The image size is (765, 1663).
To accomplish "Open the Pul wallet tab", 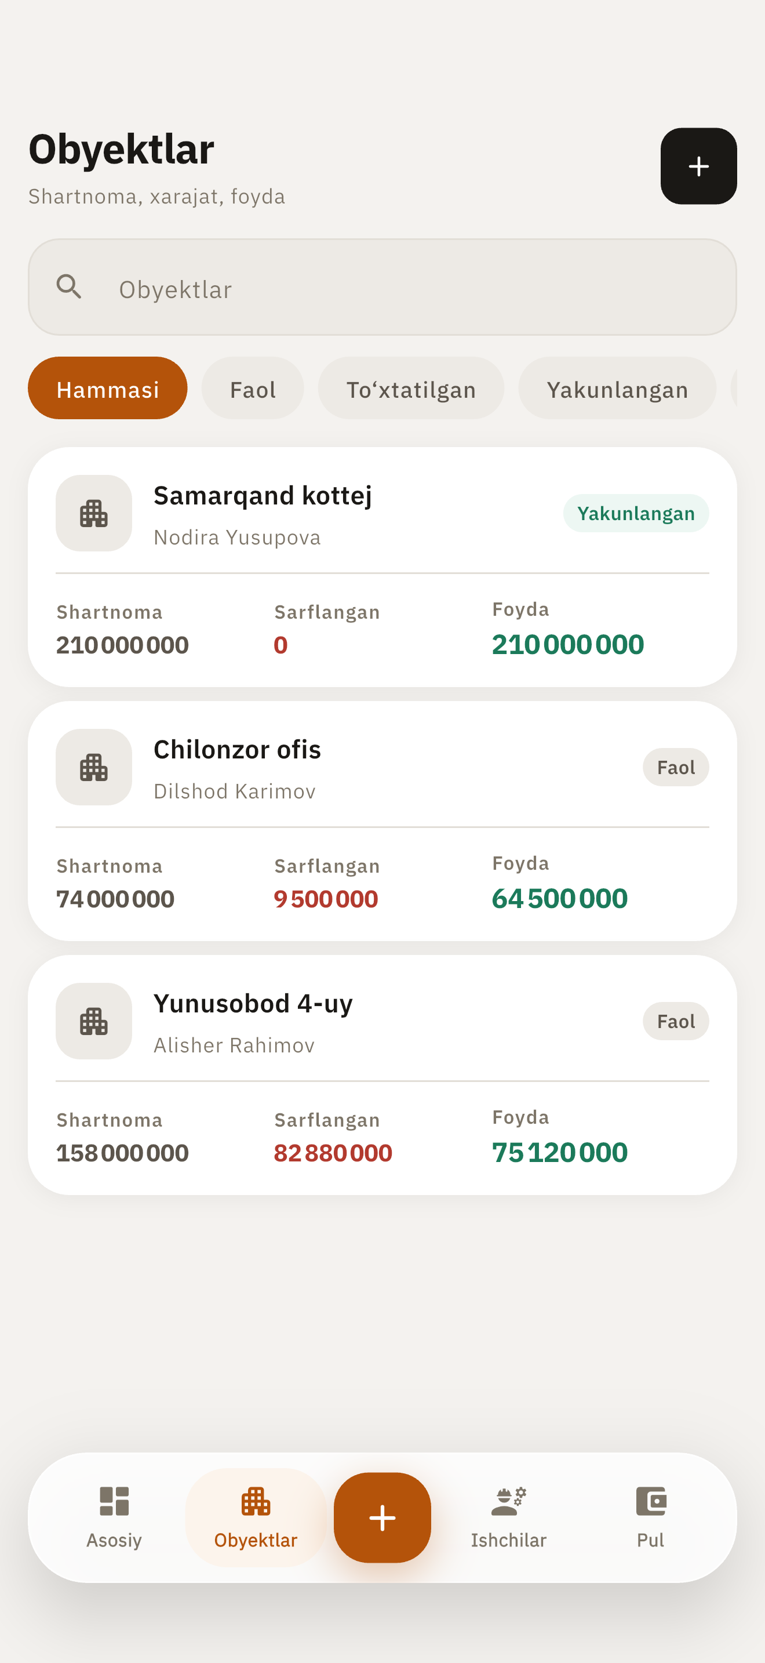I will (650, 1517).
